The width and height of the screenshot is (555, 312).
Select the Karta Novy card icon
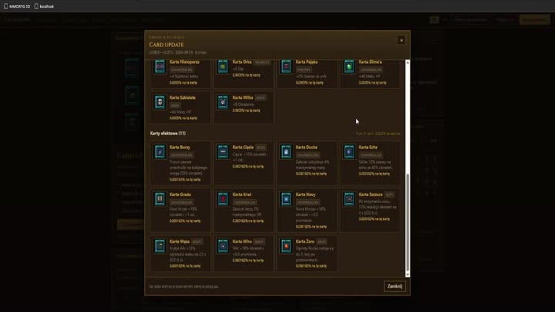click(286, 199)
